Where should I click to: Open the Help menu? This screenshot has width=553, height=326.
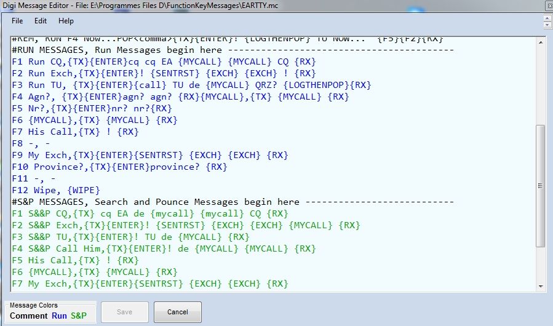click(66, 21)
